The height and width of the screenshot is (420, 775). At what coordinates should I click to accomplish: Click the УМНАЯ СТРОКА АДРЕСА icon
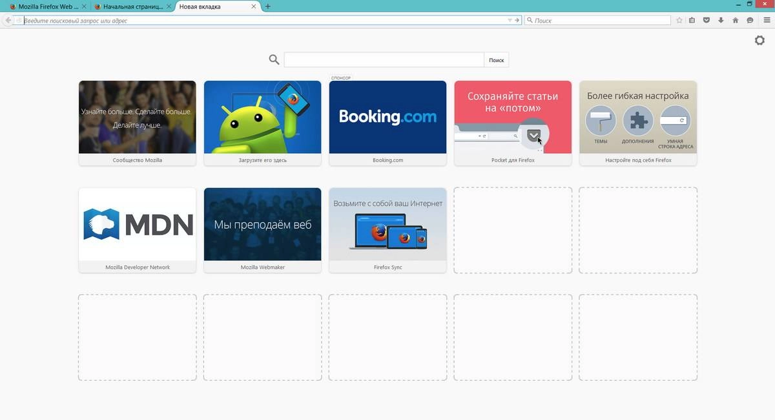(676, 121)
